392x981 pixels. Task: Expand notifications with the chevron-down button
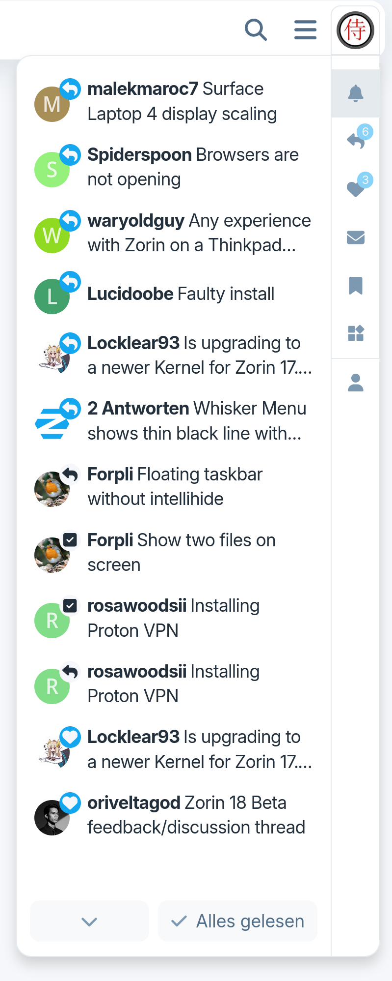click(x=89, y=921)
